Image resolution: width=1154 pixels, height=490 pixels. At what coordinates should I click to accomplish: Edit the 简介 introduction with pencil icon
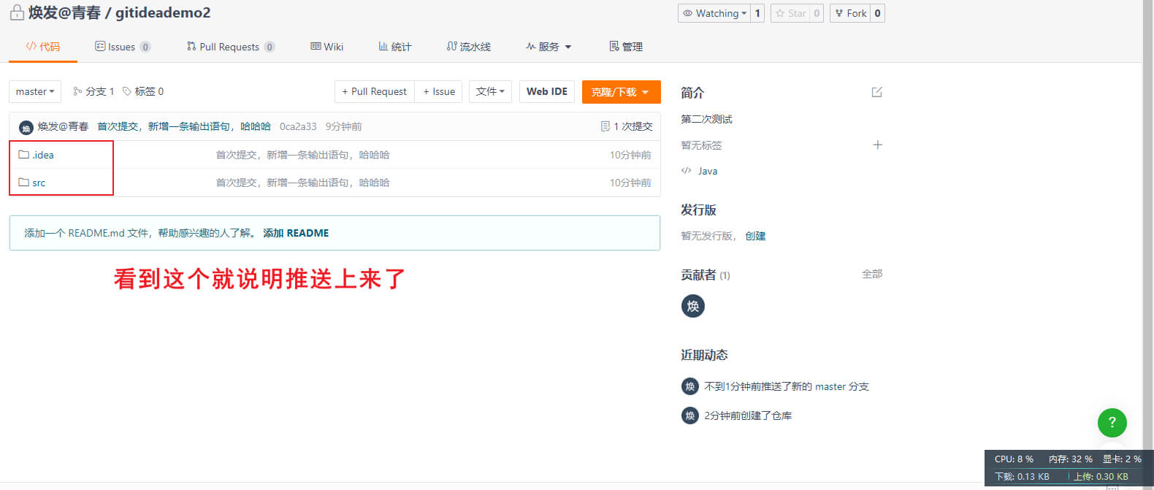pos(877,92)
